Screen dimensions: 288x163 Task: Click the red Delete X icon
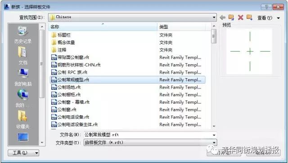[240, 18]
